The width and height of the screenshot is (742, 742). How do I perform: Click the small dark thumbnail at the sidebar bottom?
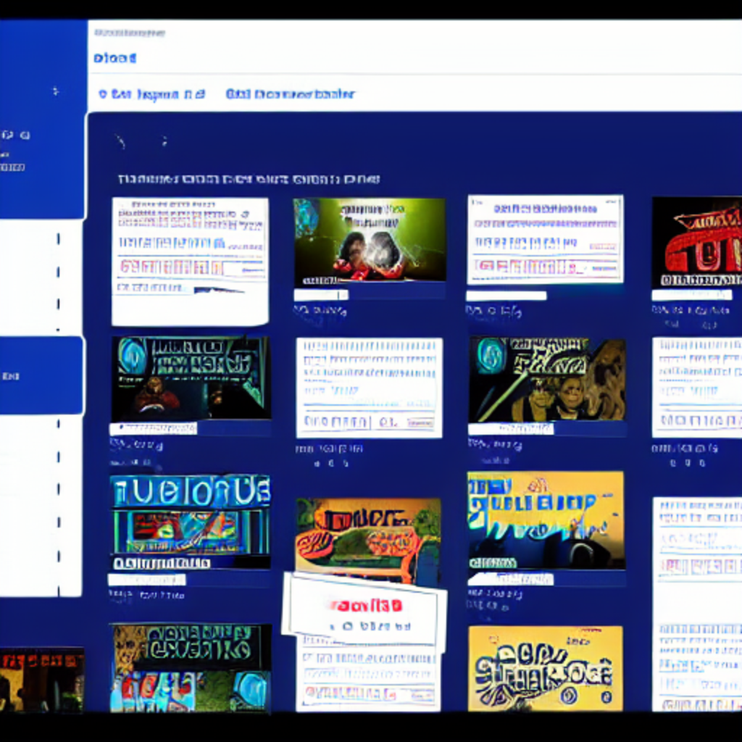41,680
